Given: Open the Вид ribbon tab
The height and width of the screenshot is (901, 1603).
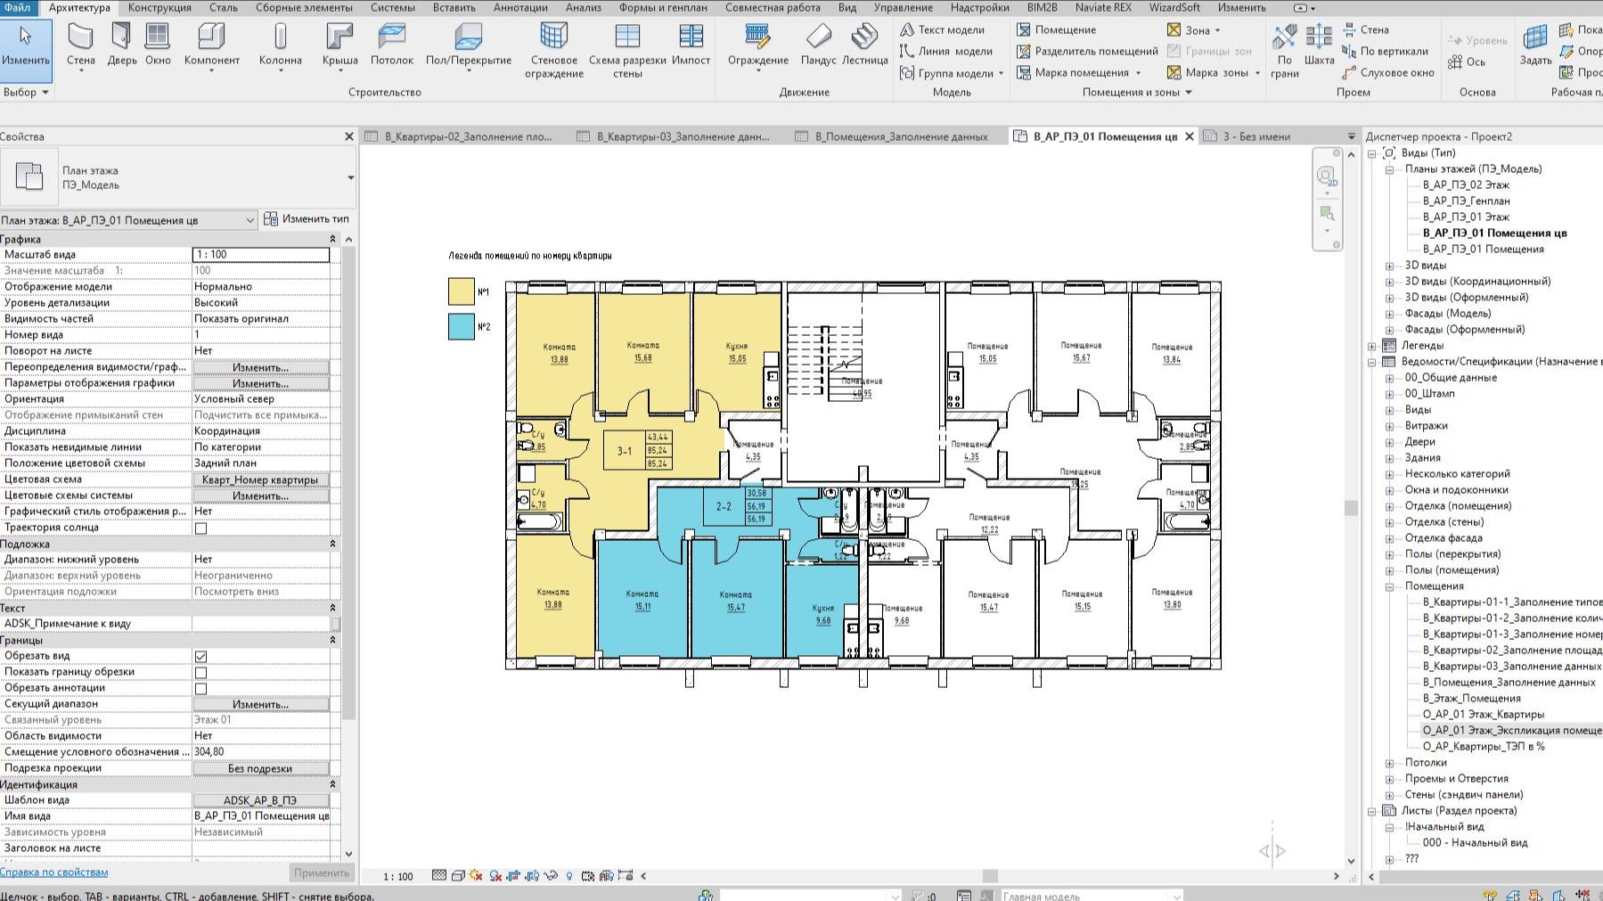Looking at the screenshot, I should 846,7.
